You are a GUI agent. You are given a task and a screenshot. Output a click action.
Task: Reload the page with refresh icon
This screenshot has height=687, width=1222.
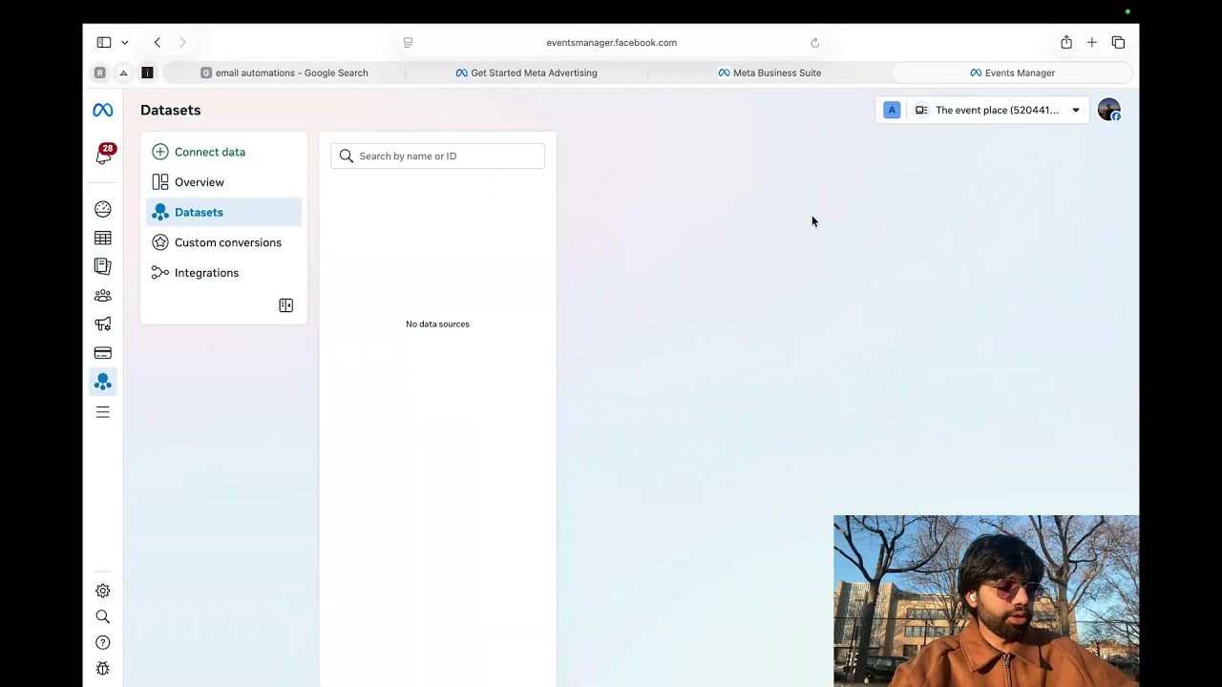tap(814, 43)
